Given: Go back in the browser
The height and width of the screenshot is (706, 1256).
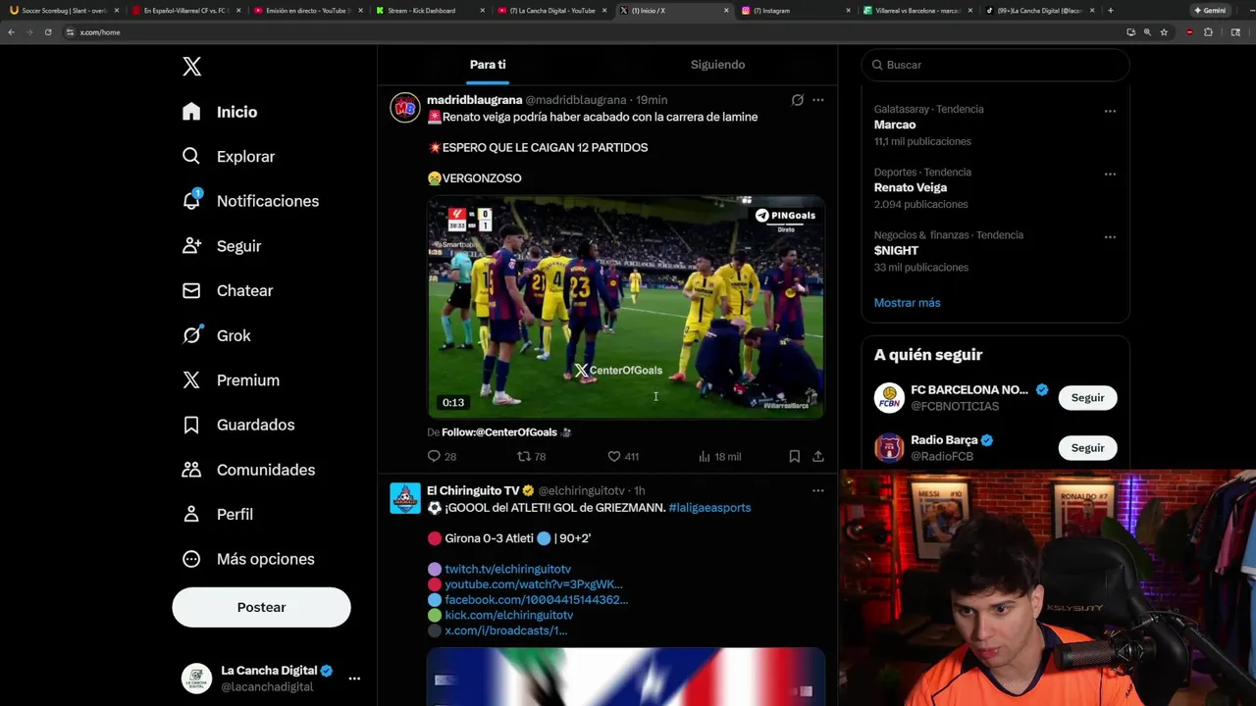Looking at the screenshot, I should click(x=11, y=32).
